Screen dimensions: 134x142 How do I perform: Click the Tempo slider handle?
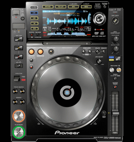pyautogui.click(x=115, y=113)
